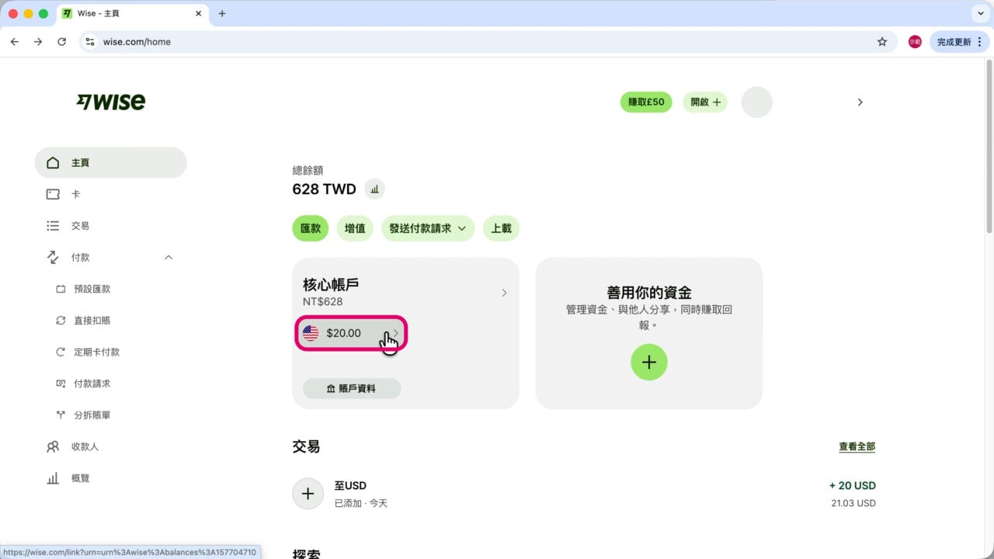
Task: Select the Wise - 主頁 tab
Action: [x=132, y=14]
